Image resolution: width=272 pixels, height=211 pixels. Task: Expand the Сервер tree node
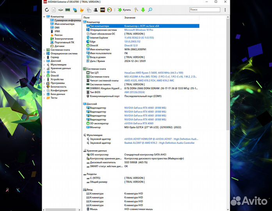pyautogui.click(x=44, y=57)
